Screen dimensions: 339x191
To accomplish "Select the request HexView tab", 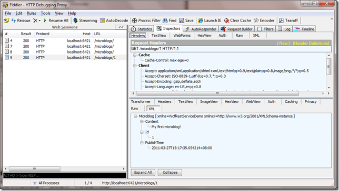I will [x=204, y=36].
